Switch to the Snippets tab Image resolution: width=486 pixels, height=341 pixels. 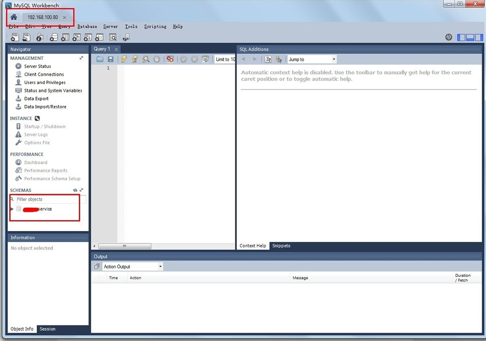coord(281,246)
